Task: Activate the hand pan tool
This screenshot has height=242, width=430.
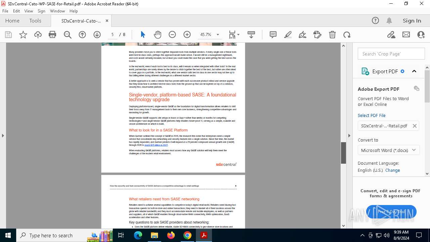Action: (158, 35)
